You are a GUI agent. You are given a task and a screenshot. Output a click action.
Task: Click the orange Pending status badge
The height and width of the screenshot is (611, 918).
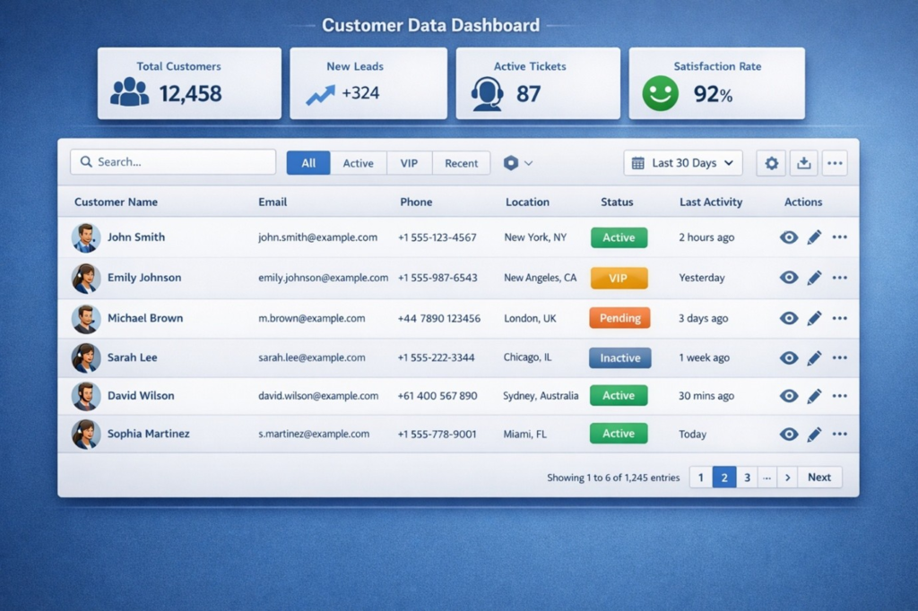pos(619,318)
